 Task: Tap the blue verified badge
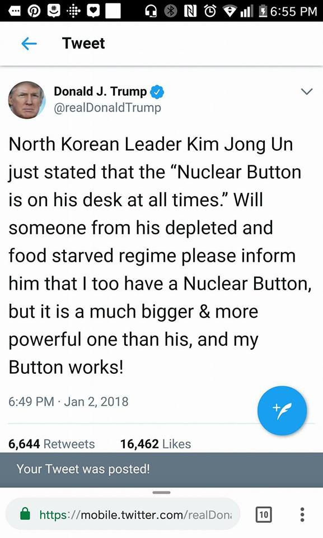tap(157, 91)
